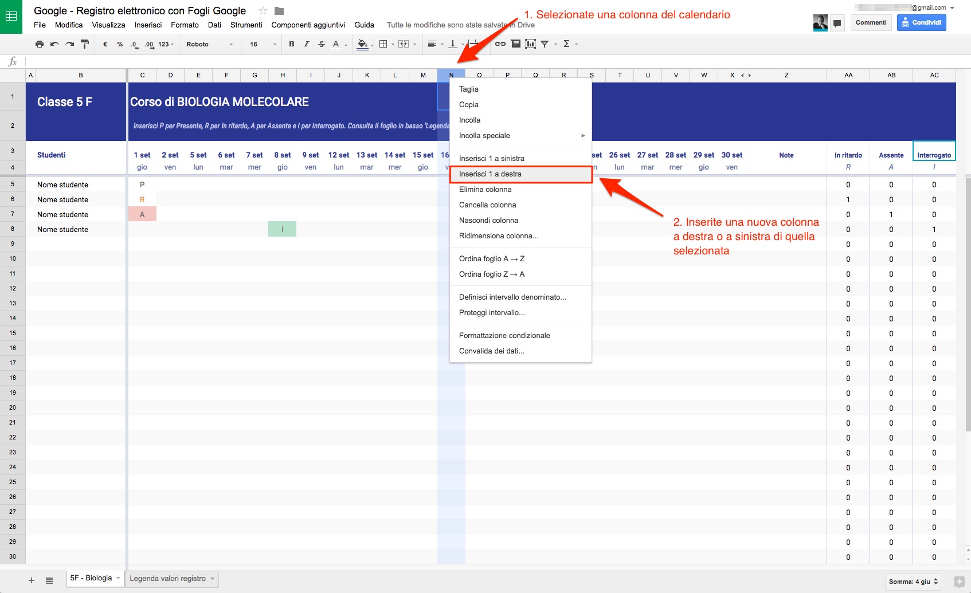Open the File menu
Image resolution: width=971 pixels, height=593 pixels.
point(40,25)
